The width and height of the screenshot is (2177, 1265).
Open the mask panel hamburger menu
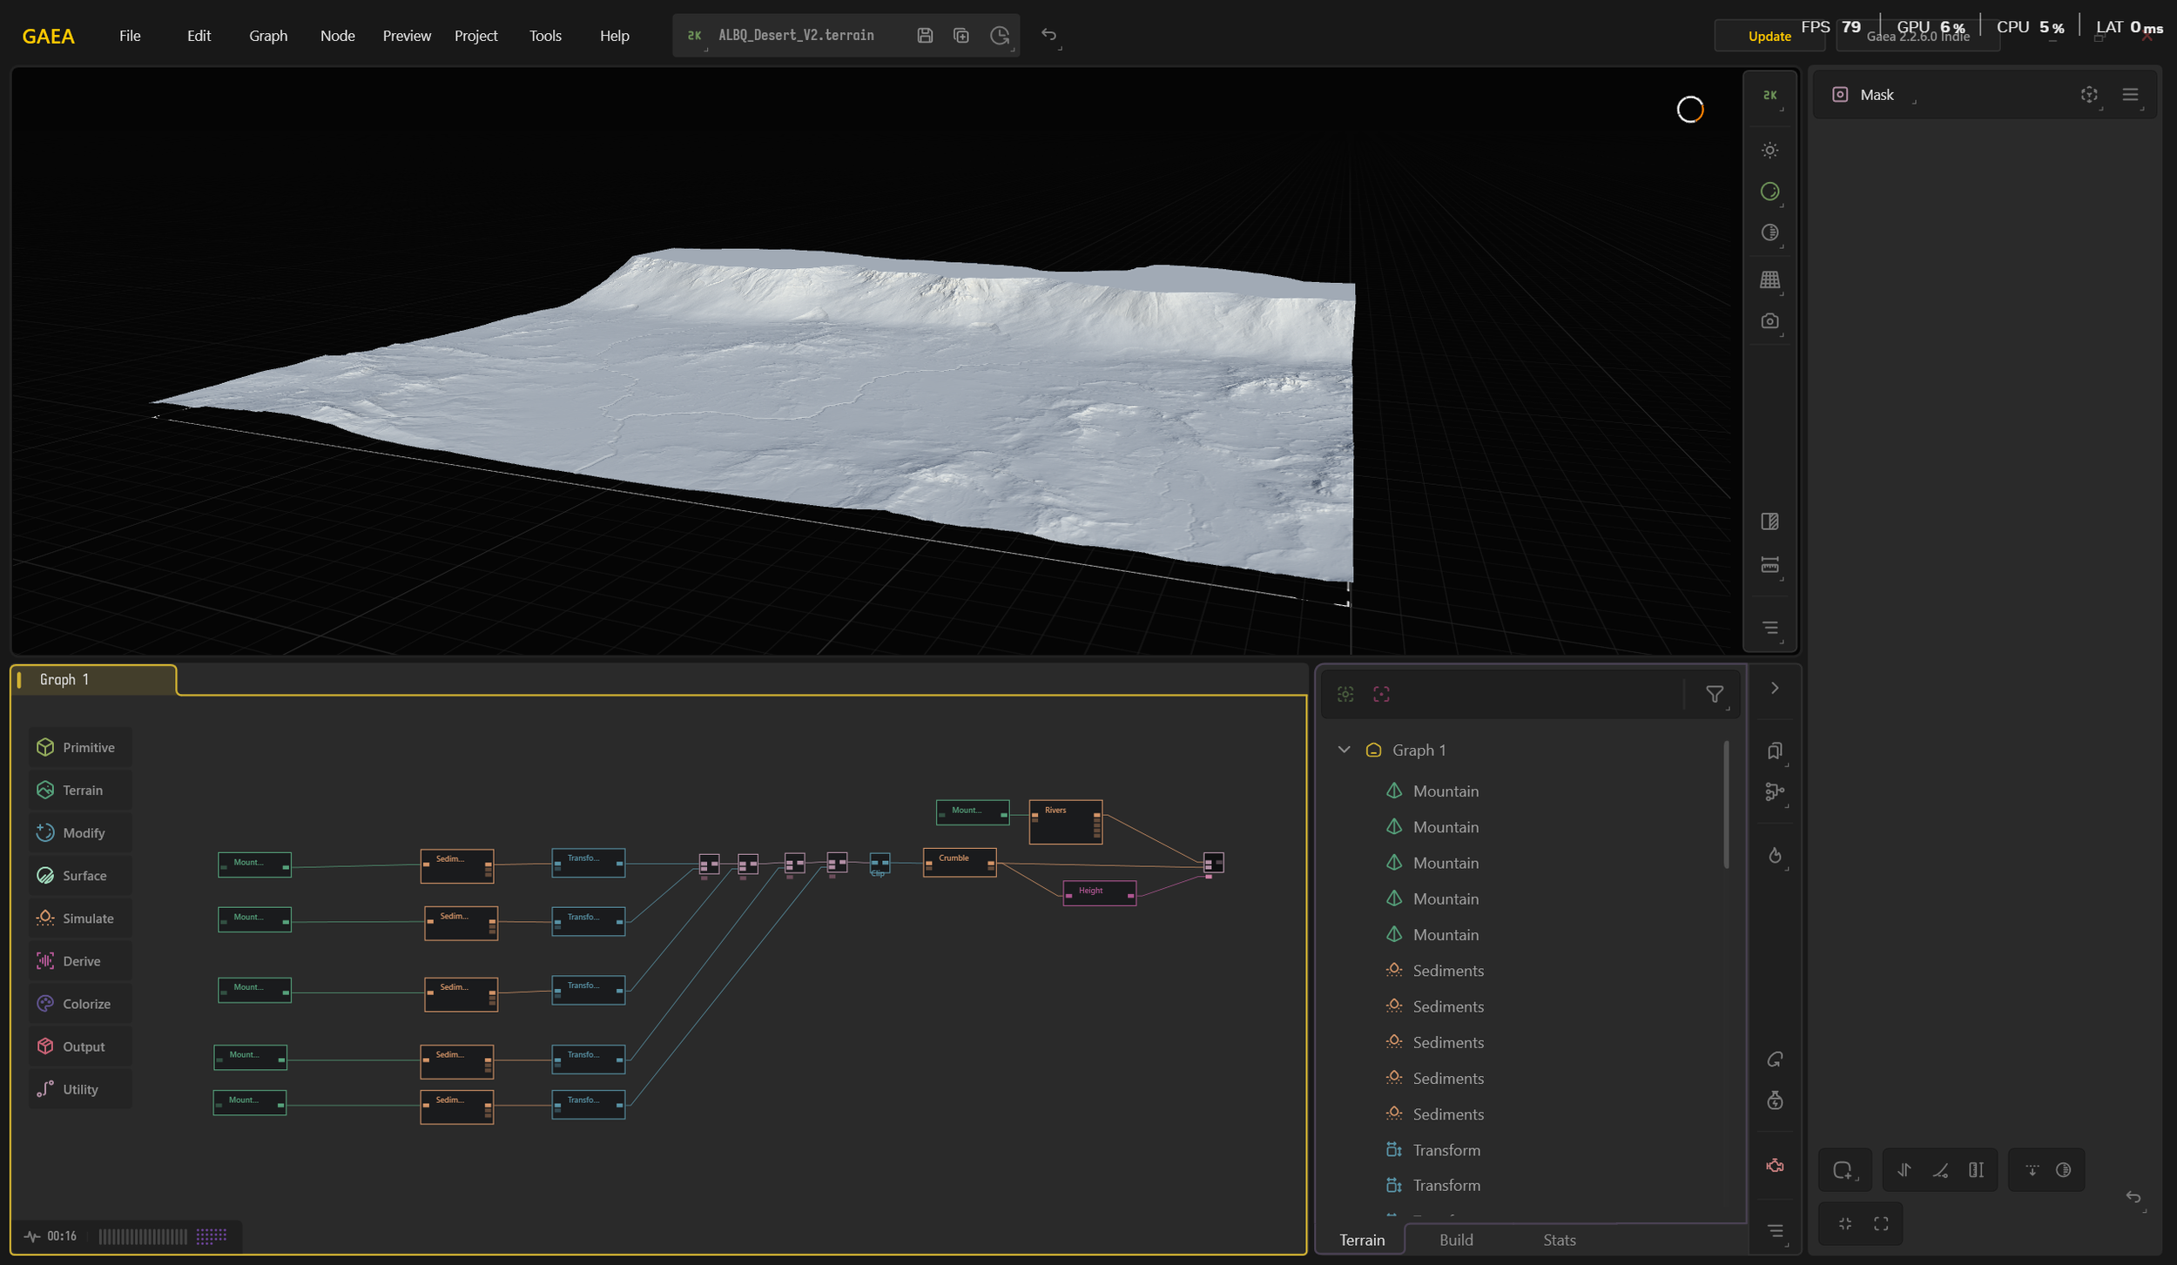[x=2130, y=95]
